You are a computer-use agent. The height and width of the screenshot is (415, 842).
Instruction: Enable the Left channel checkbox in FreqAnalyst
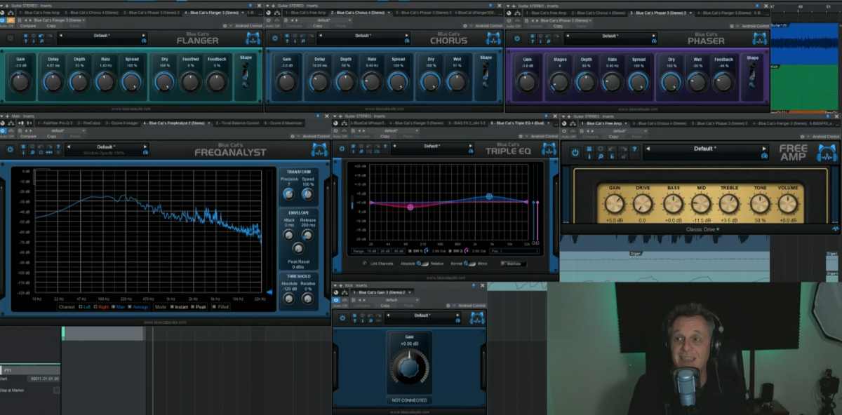pos(80,306)
